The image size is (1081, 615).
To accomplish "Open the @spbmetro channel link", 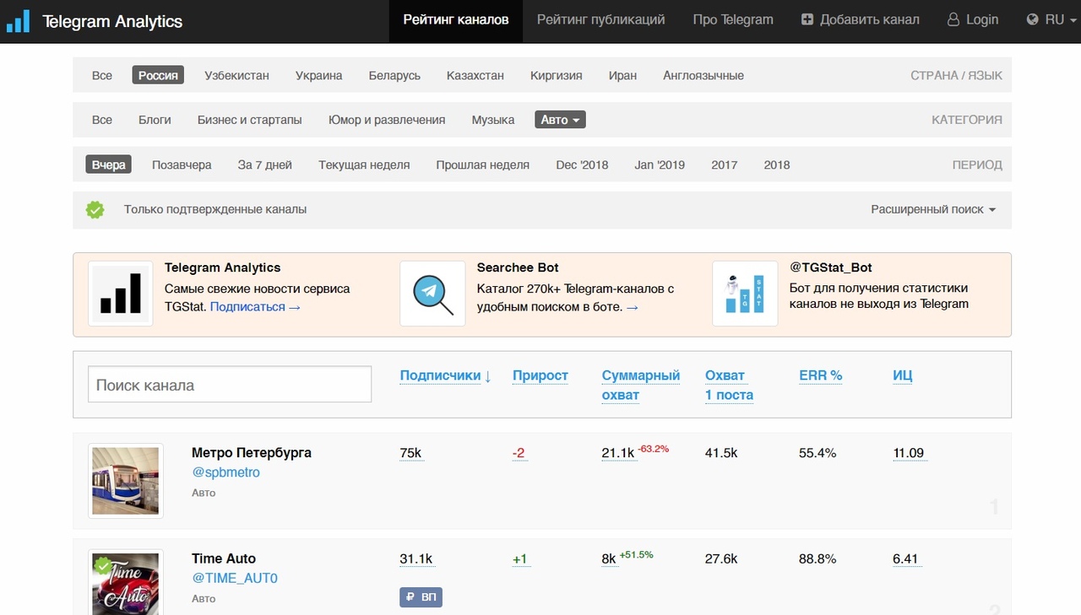I will tap(225, 472).
